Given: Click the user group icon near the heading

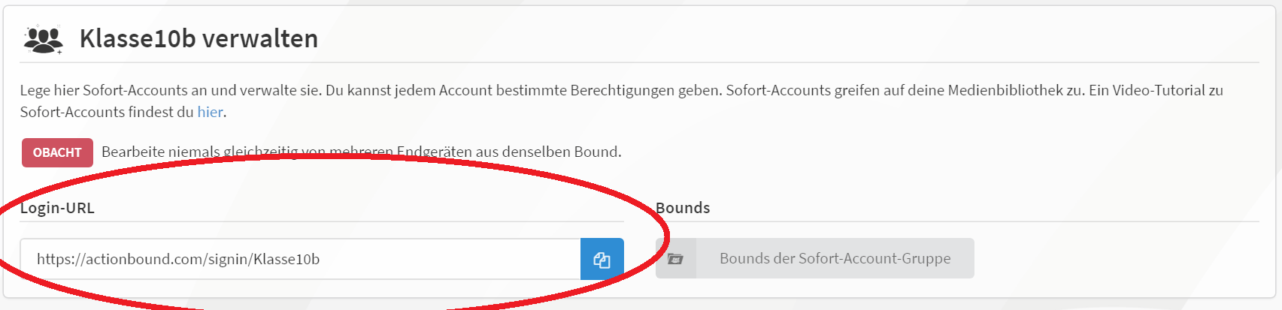Looking at the screenshot, I should coord(43,39).
